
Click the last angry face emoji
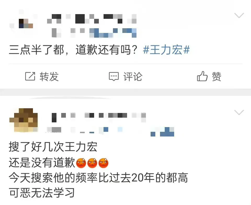(x=104, y=163)
